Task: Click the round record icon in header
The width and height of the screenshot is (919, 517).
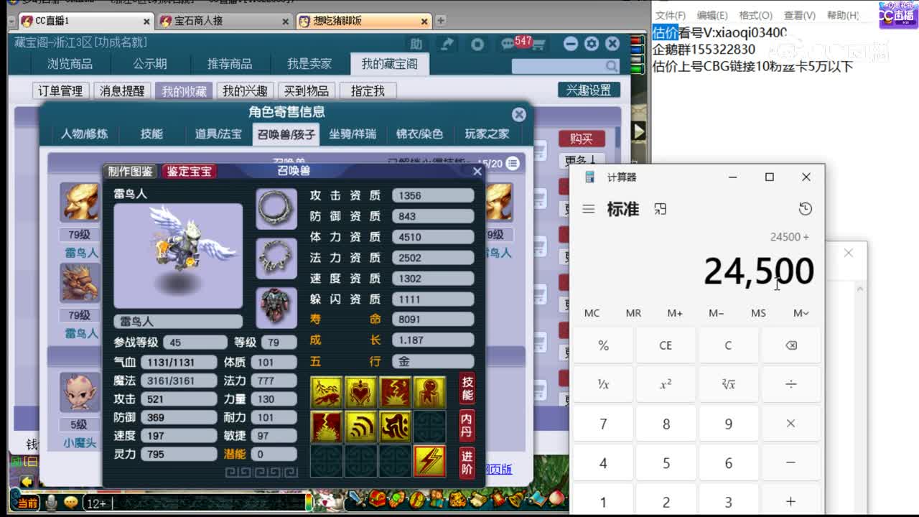Action: pos(477,44)
